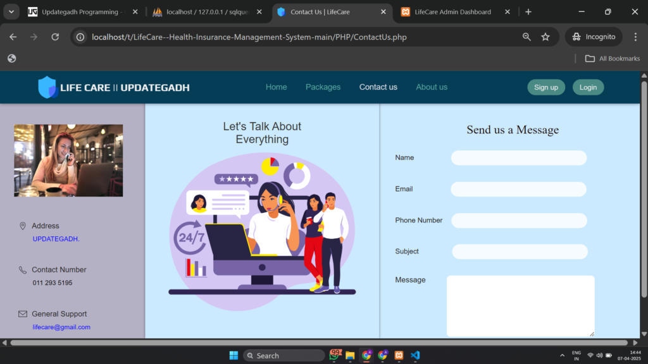Click the horizontal page scrollbar
This screenshot has width=648, height=364.
319,343
